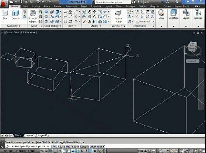This screenshot has width=206, height=153.
Task: Toggle Infer Constraints status bar button
Action: point(42,151)
